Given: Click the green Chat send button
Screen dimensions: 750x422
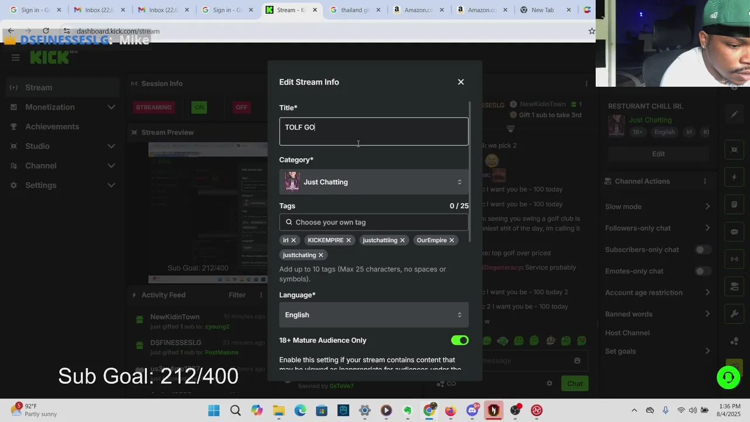Looking at the screenshot, I should tap(575, 383).
